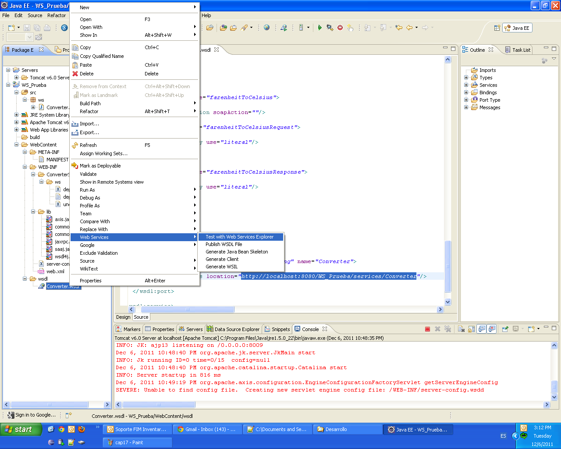Switch to the Source tab of WSDL editor

pyautogui.click(x=141, y=317)
